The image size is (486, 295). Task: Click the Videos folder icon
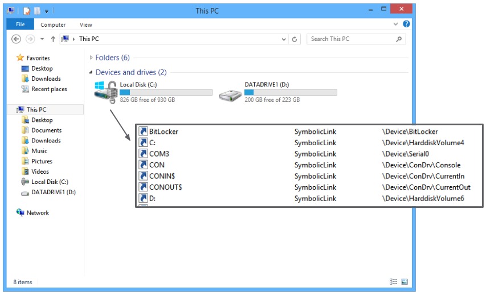point(25,171)
